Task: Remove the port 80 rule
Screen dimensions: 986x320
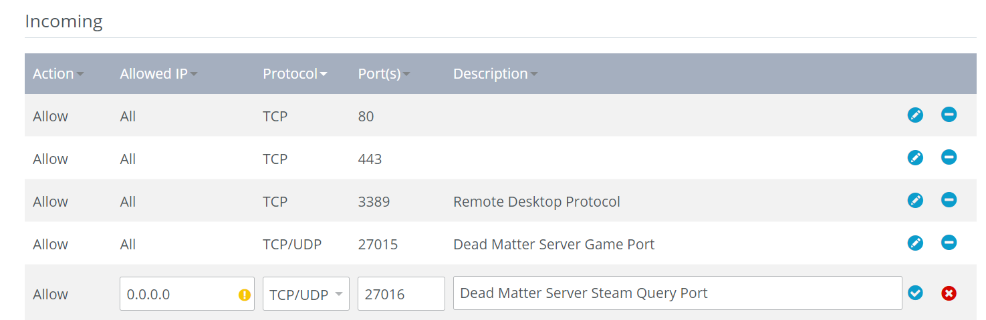Action: (x=949, y=115)
